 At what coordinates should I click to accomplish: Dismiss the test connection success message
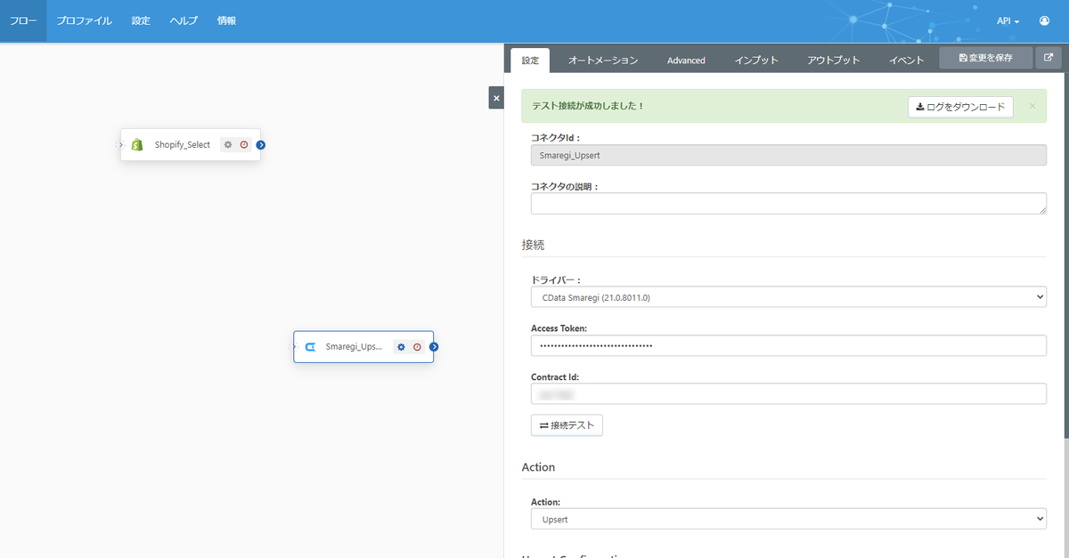(x=1032, y=106)
